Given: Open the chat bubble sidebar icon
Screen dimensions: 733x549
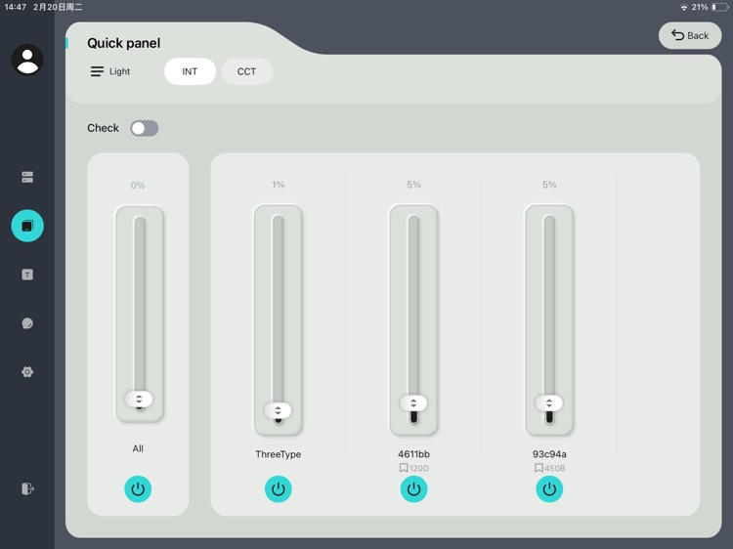Looking at the screenshot, I should [x=27, y=323].
